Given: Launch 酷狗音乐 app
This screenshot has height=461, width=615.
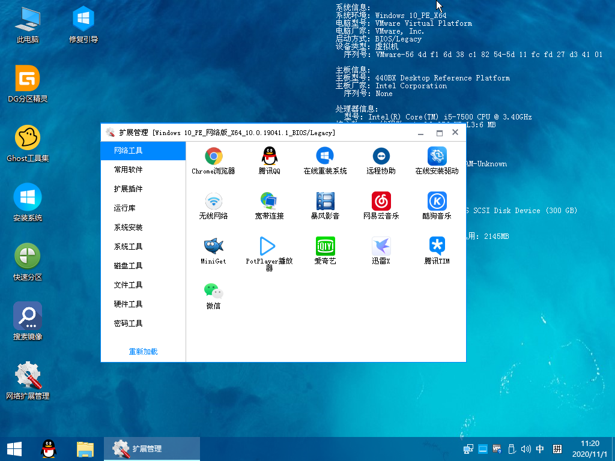Looking at the screenshot, I should pyautogui.click(x=437, y=206).
